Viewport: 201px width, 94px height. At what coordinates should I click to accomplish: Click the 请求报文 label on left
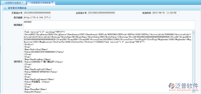(x=18, y=62)
